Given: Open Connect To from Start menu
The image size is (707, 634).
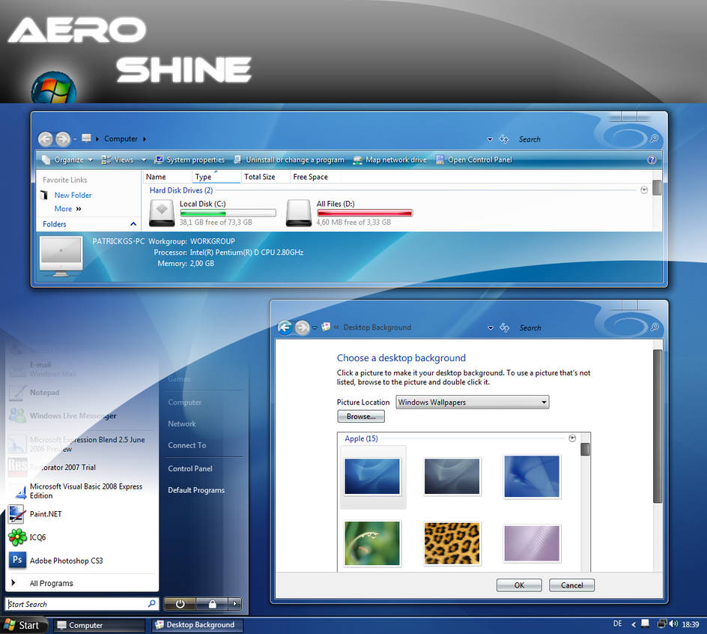Looking at the screenshot, I should [x=186, y=445].
